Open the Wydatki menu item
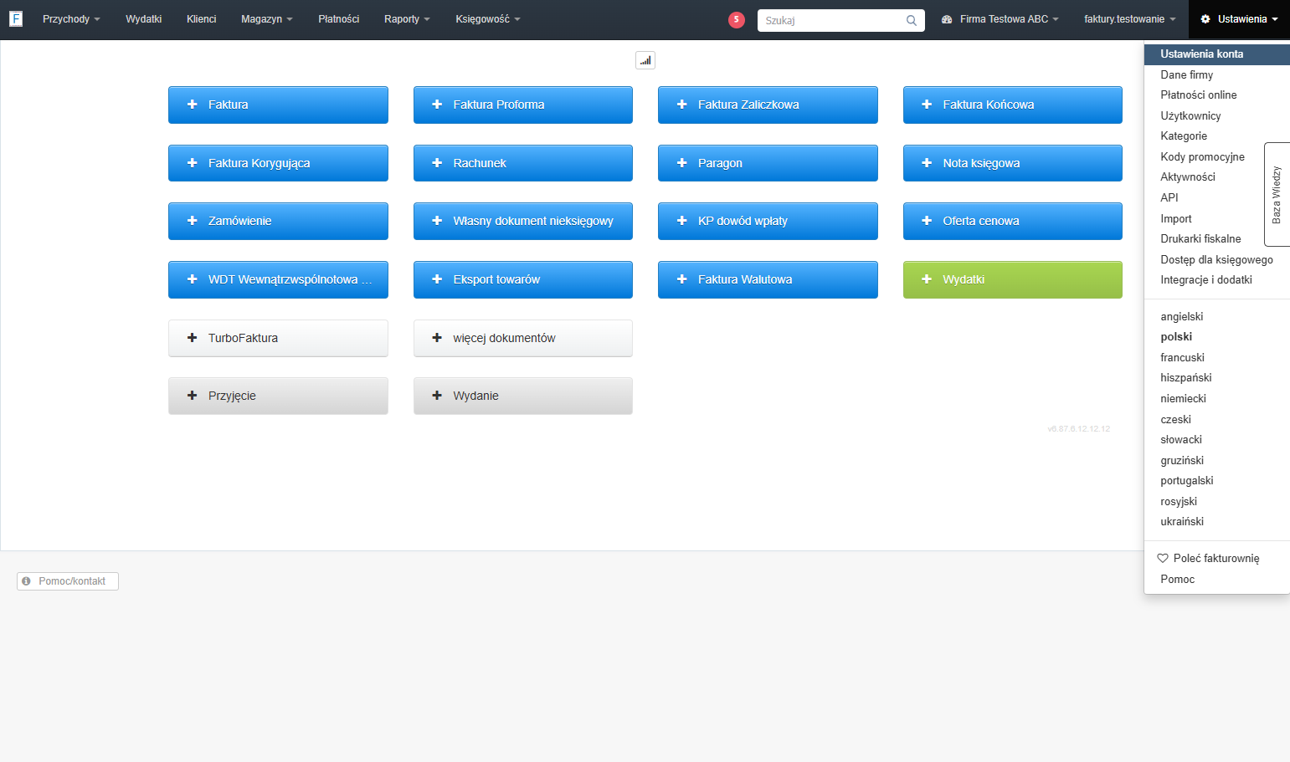Screen dimensions: 1290x762 tap(144, 19)
